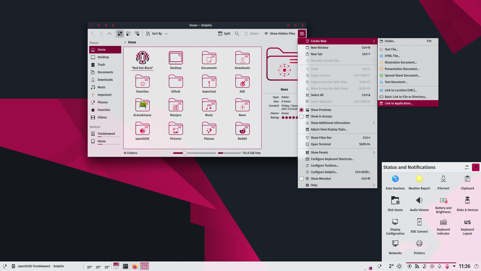The image size is (481, 271).
Task: Launch Firefox from the taskbar
Action: (135, 266)
